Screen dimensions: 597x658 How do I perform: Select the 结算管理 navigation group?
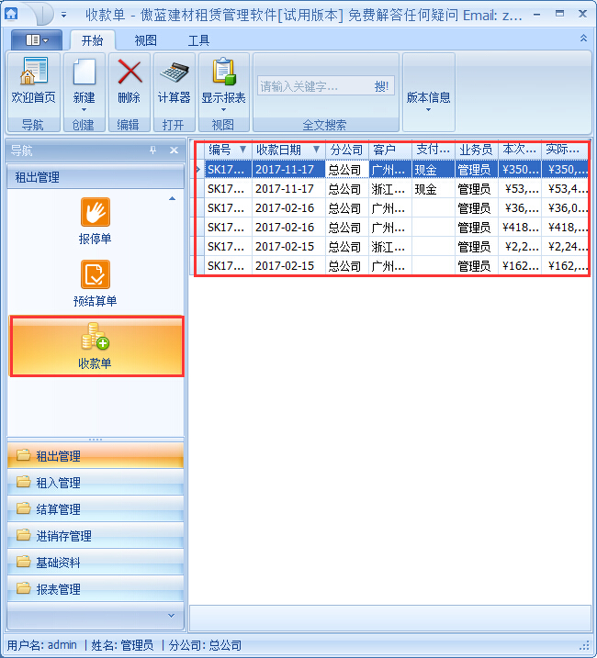96,509
